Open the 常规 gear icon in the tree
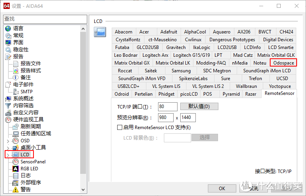The width and height of the screenshot is (306, 196). [8, 35]
